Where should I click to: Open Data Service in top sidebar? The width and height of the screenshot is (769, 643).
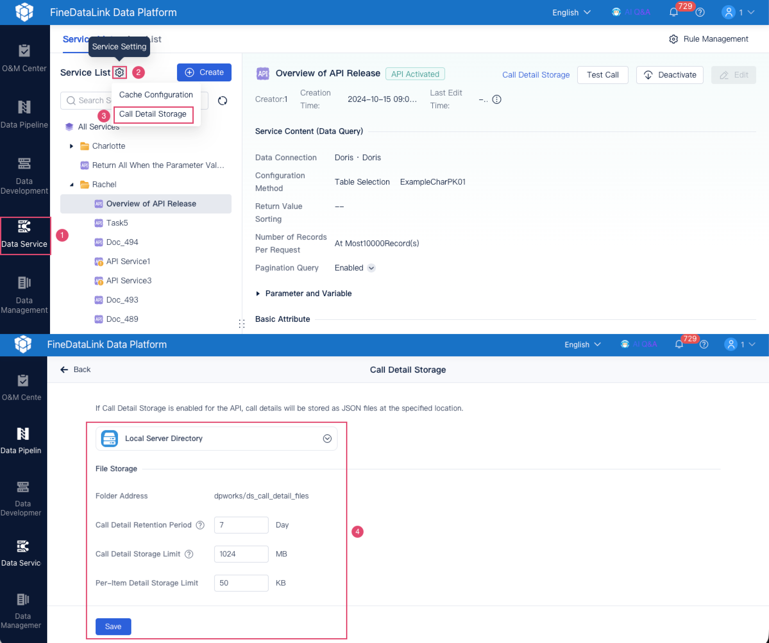24,235
